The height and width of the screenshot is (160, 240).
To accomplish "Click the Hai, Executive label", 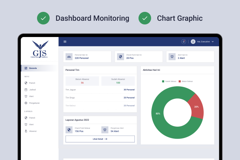I will coord(203,41).
